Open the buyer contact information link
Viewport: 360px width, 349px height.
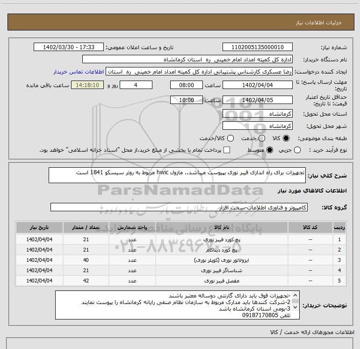(79, 72)
